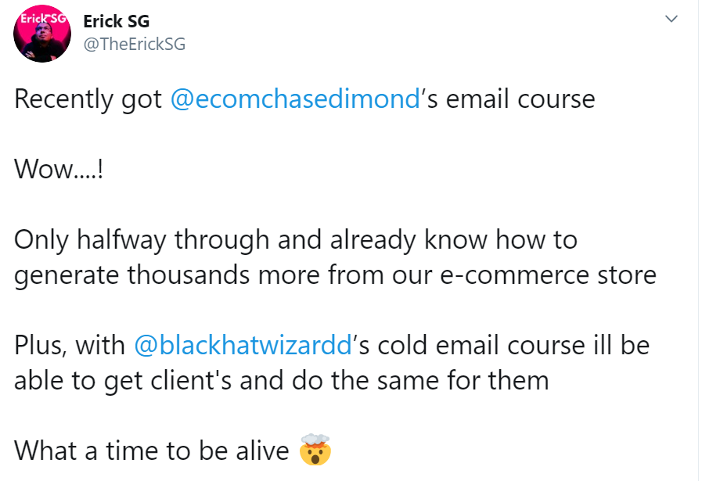The height and width of the screenshot is (481, 702).
Task: Visit the @blackhatwizardd mention link
Action: pyautogui.click(x=243, y=345)
